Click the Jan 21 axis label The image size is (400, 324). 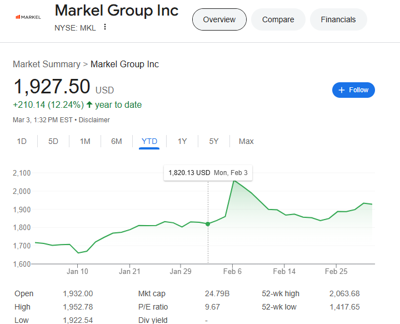pyautogui.click(x=129, y=271)
